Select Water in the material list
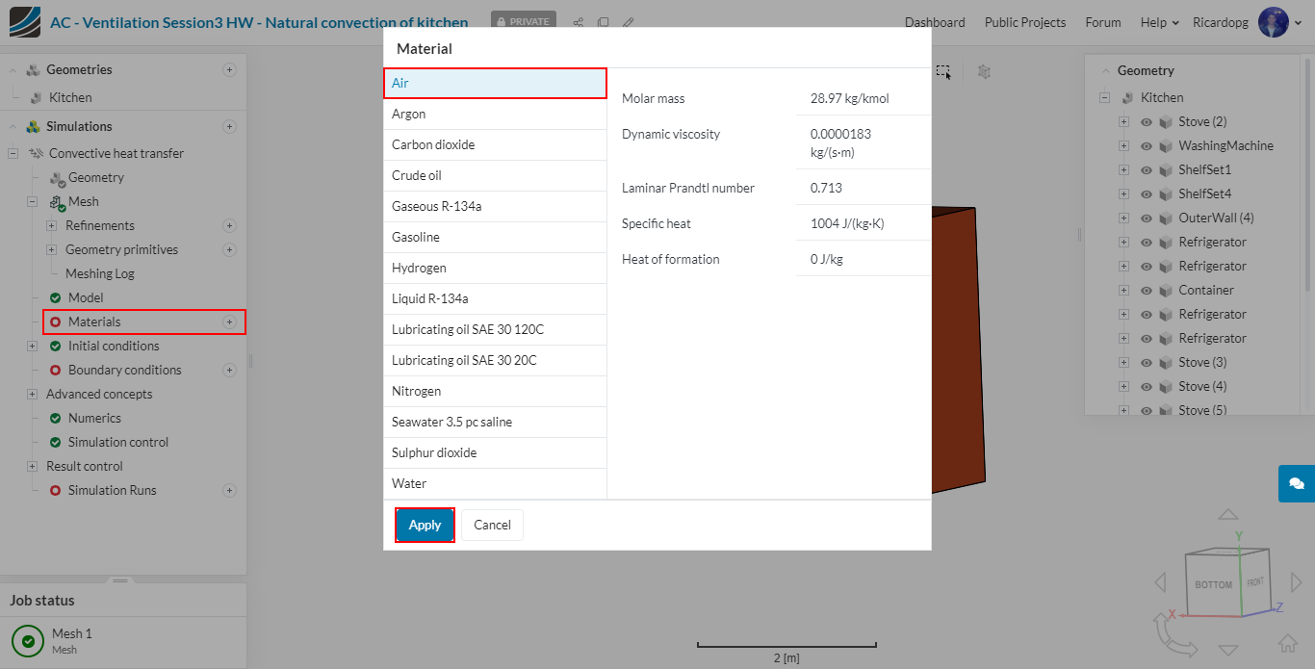This screenshot has width=1315, height=669. click(495, 483)
